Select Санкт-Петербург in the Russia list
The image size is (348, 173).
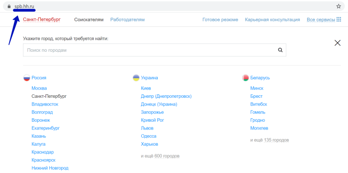pyautogui.click(x=49, y=96)
